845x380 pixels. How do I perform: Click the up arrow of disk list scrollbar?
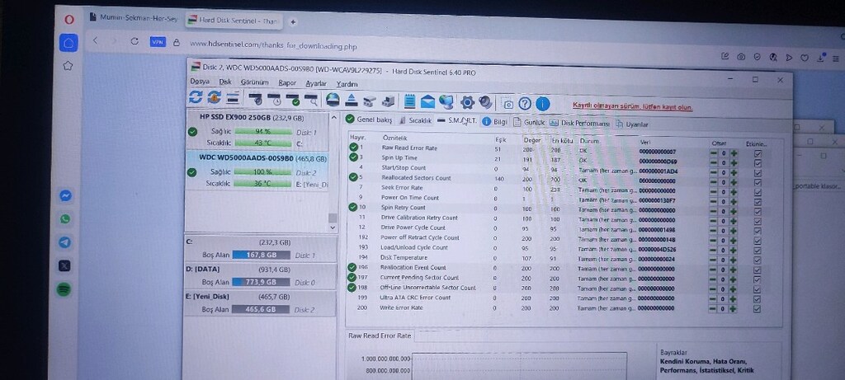(x=333, y=118)
